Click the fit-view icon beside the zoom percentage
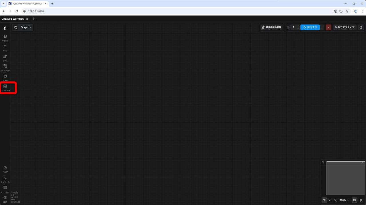 336,200
